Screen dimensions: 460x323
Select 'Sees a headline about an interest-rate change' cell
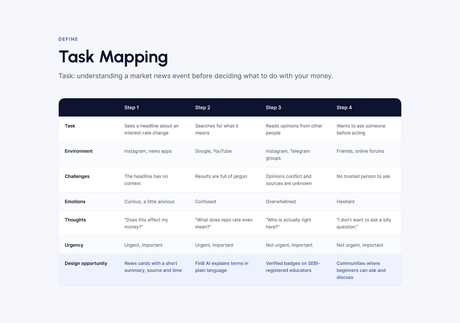[x=152, y=129]
